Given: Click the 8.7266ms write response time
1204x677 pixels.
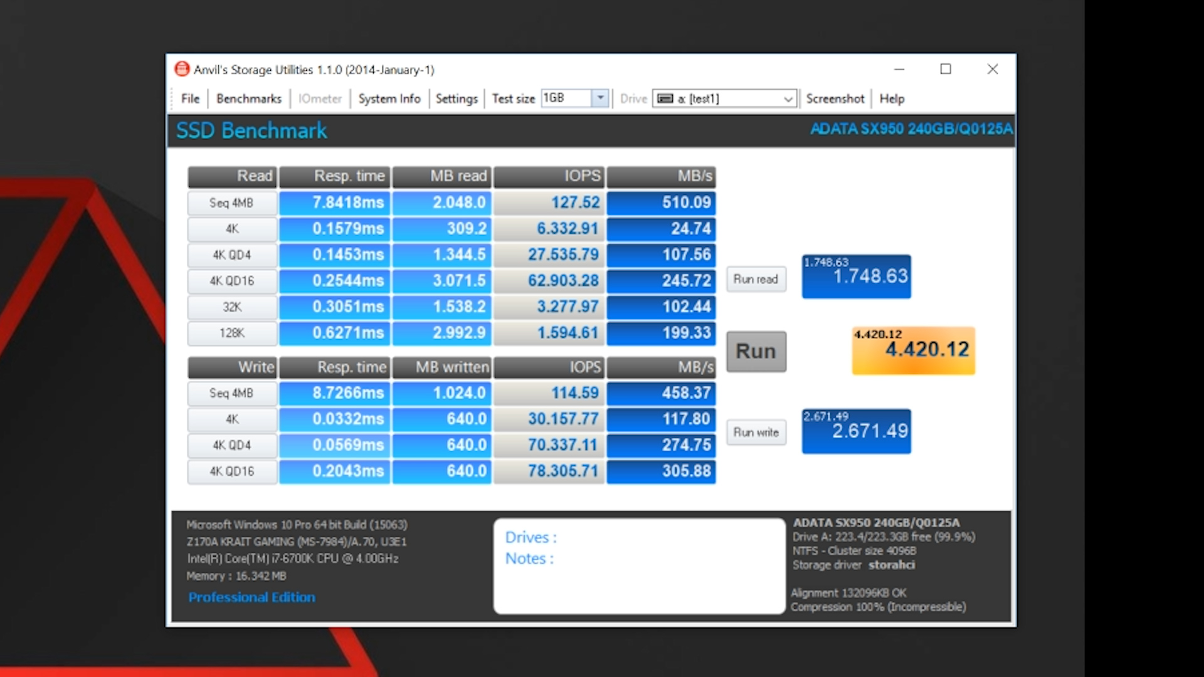Looking at the screenshot, I should click(334, 393).
